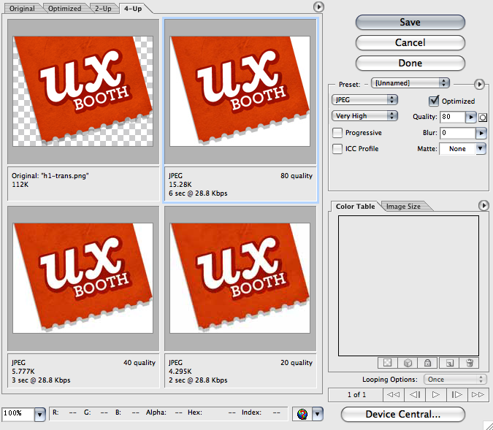This screenshot has height=430, width=493.
Task: Click the empty Color Table area
Action: pyautogui.click(x=408, y=285)
